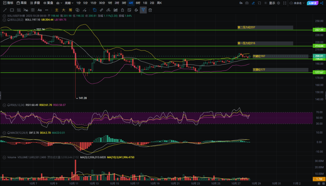Open the 周期 period dropdown

tap(69, 3)
